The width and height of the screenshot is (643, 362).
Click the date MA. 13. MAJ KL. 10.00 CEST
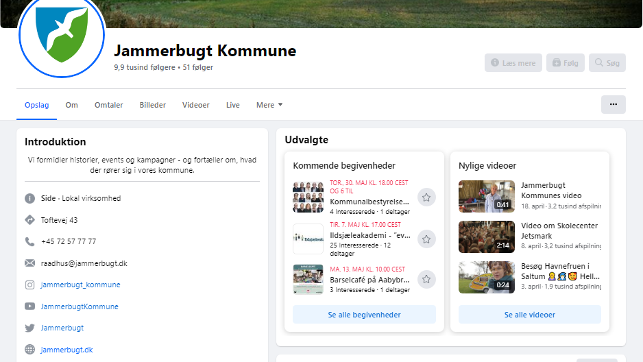[x=367, y=269]
